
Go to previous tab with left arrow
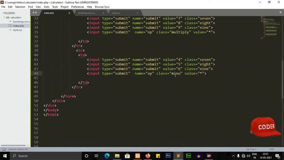(x=33, y=12)
